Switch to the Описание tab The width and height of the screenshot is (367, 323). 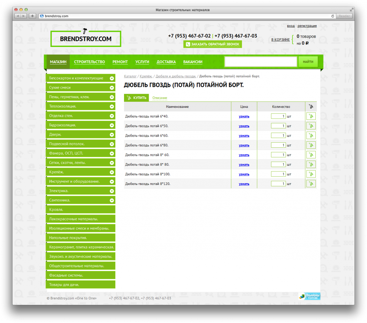click(x=159, y=98)
